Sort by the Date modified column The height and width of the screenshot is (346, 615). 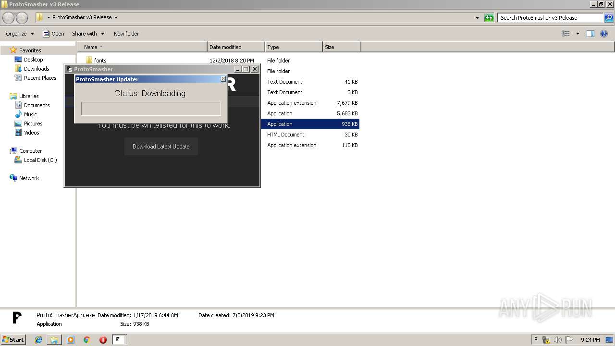(x=236, y=47)
